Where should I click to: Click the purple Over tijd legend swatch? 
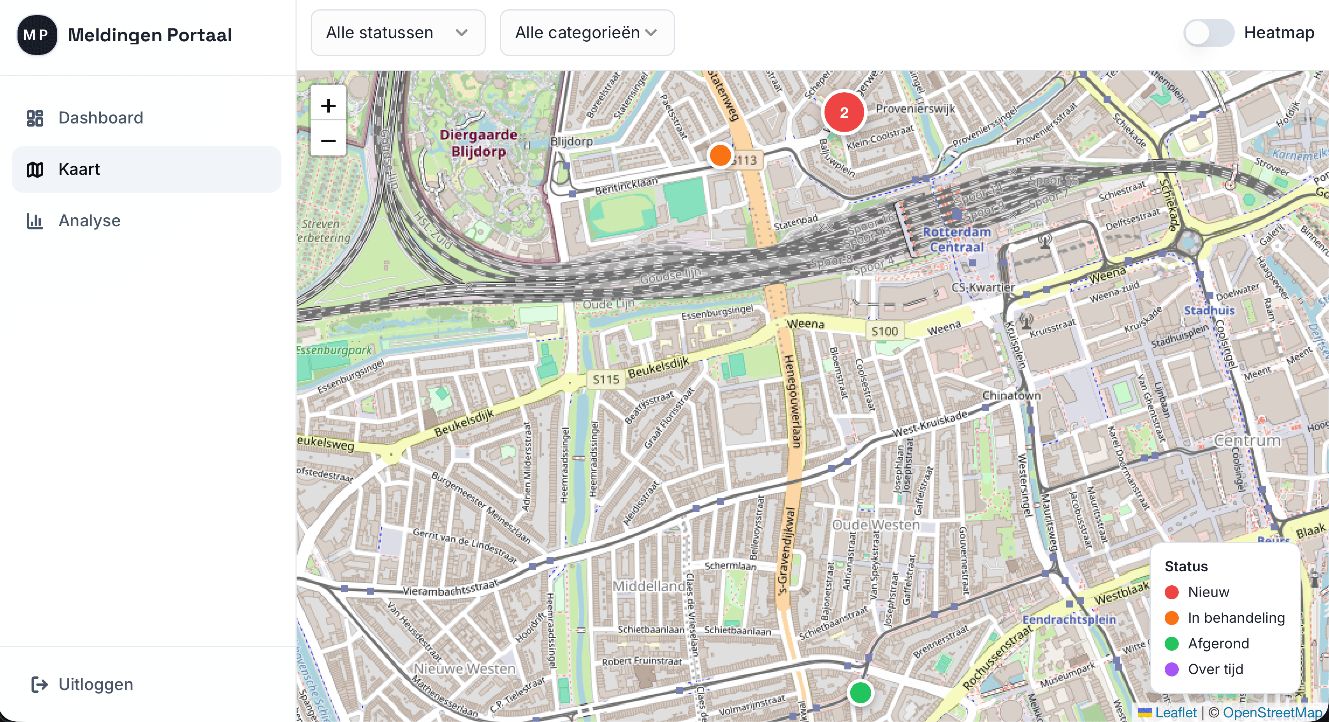[x=1172, y=669]
